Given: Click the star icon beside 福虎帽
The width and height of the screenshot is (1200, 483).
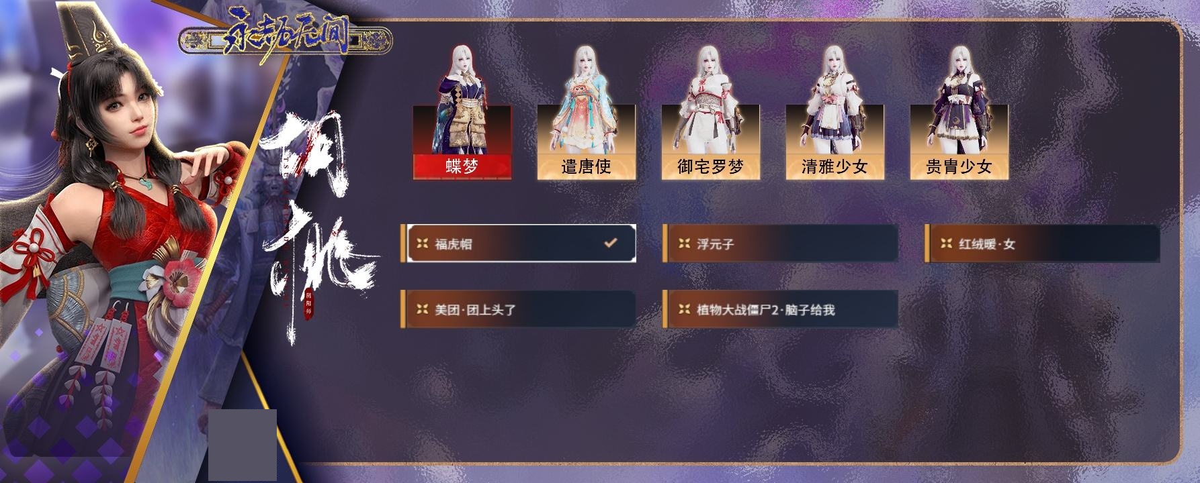Looking at the screenshot, I should [423, 244].
